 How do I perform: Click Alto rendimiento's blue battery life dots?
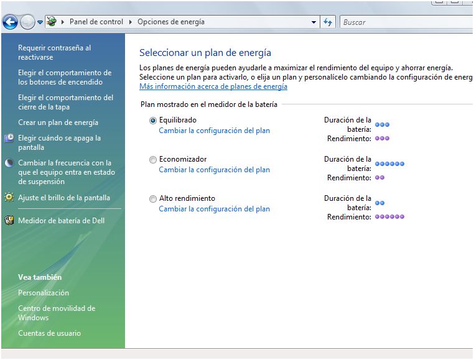pos(379,203)
